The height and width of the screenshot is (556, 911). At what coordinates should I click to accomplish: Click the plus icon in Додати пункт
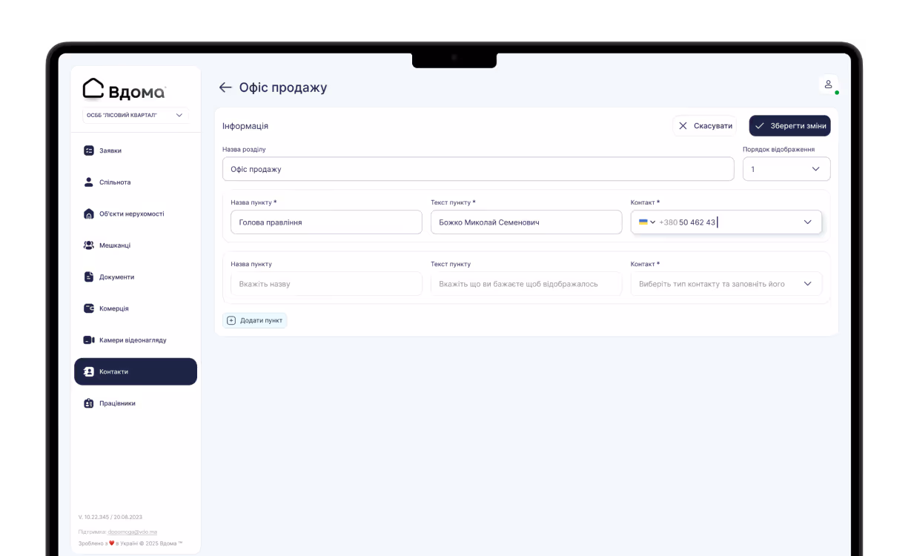tap(231, 320)
